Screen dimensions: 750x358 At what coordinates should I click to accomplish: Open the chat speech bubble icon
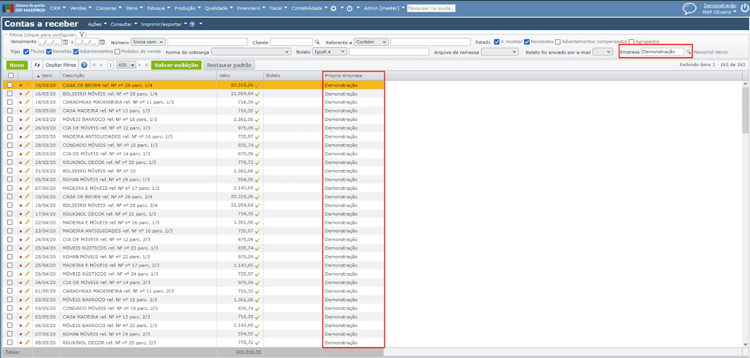[690, 9]
